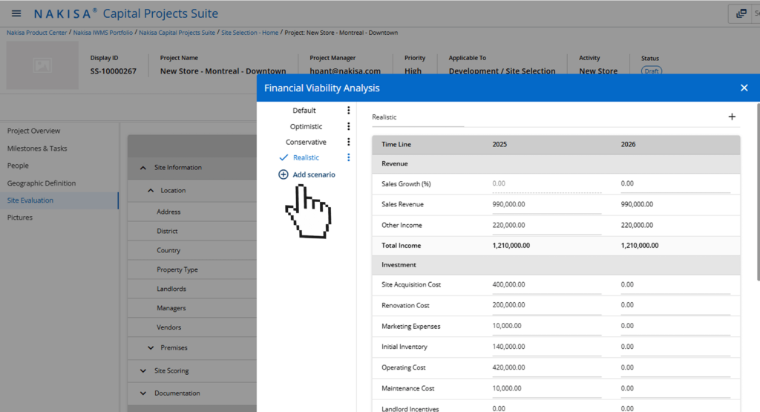Click the plus icon beside Realistic name
The height and width of the screenshot is (412, 760).
(x=732, y=117)
